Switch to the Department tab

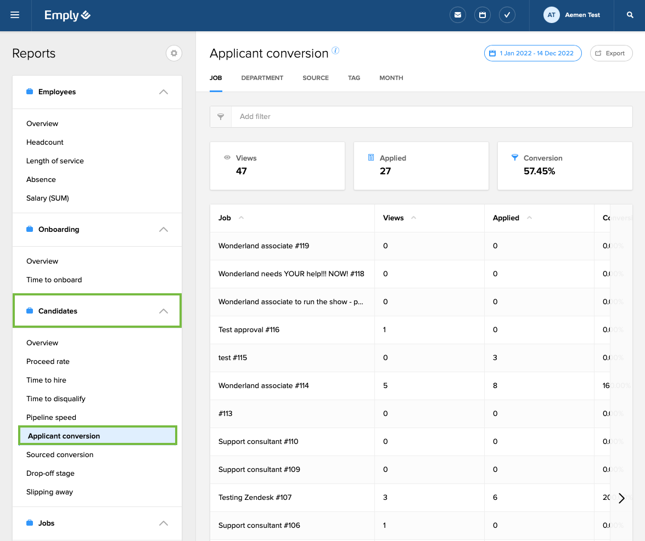pyautogui.click(x=262, y=78)
